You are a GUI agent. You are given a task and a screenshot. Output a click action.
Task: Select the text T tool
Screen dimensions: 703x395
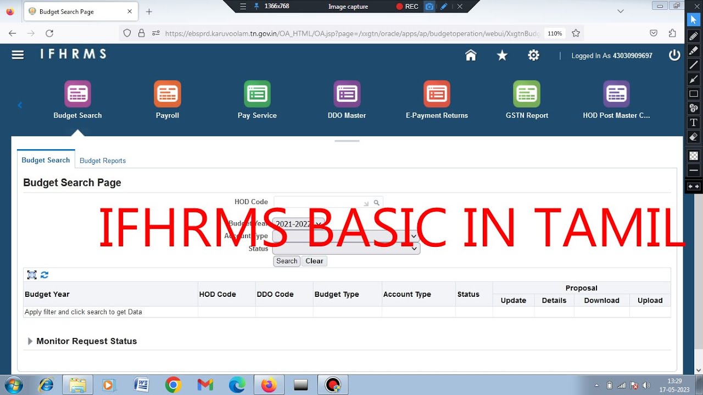(694, 122)
